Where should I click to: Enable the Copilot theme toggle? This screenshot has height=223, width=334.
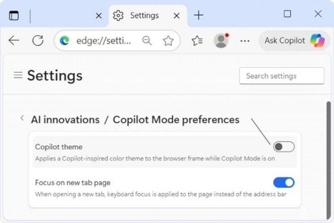(x=284, y=147)
